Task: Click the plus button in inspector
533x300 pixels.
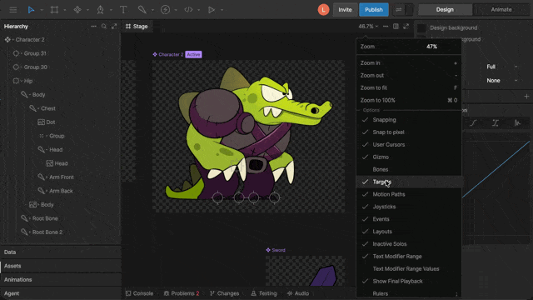Action: [526, 97]
